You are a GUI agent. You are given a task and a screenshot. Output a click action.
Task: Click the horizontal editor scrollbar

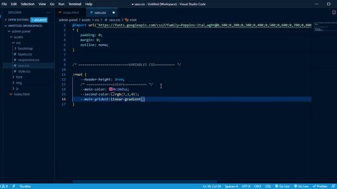click(144, 182)
